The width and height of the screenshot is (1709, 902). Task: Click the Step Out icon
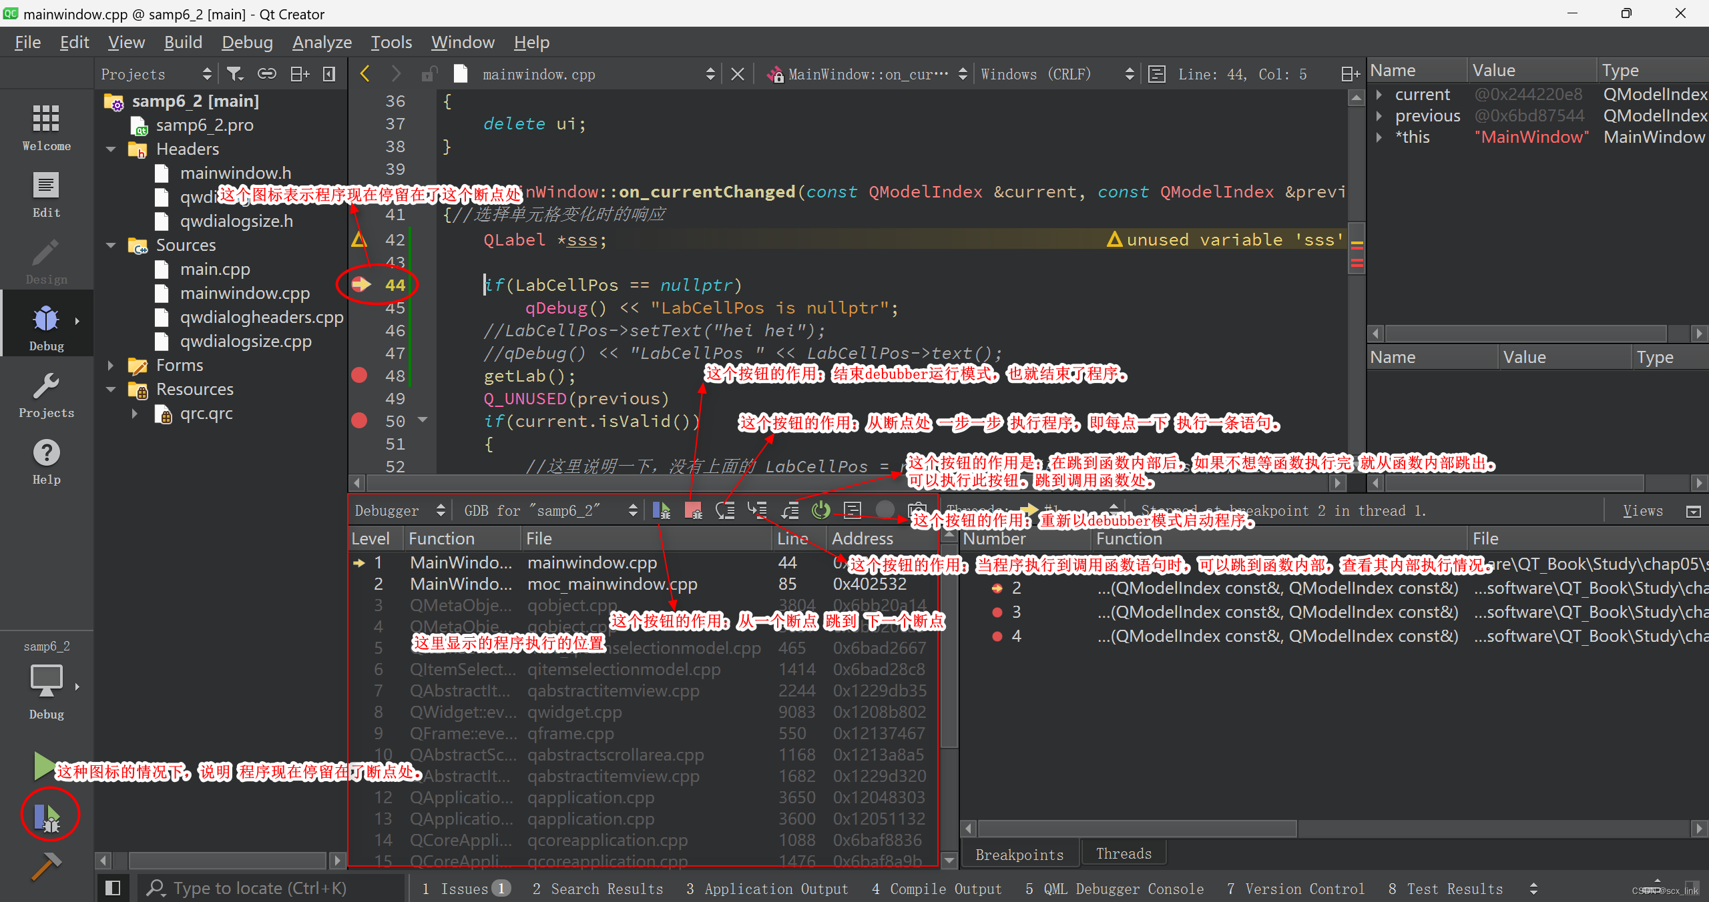click(x=789, y=510)
